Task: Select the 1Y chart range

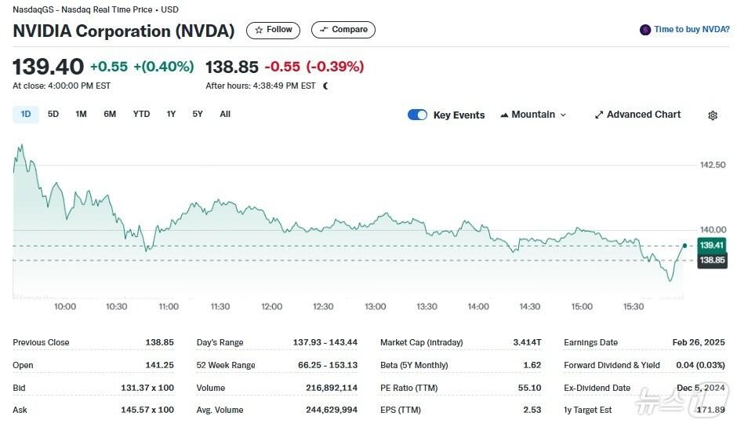Action: tap(171, 115)
